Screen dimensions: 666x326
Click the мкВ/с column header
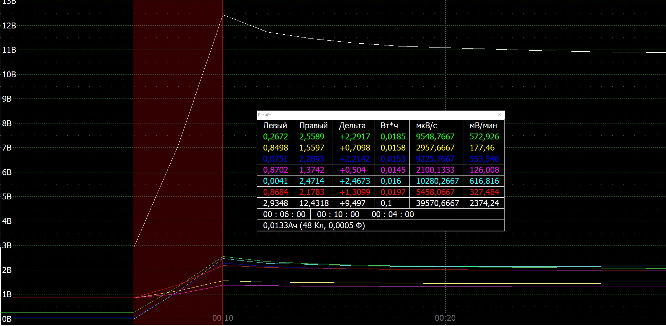pos(427,126)
